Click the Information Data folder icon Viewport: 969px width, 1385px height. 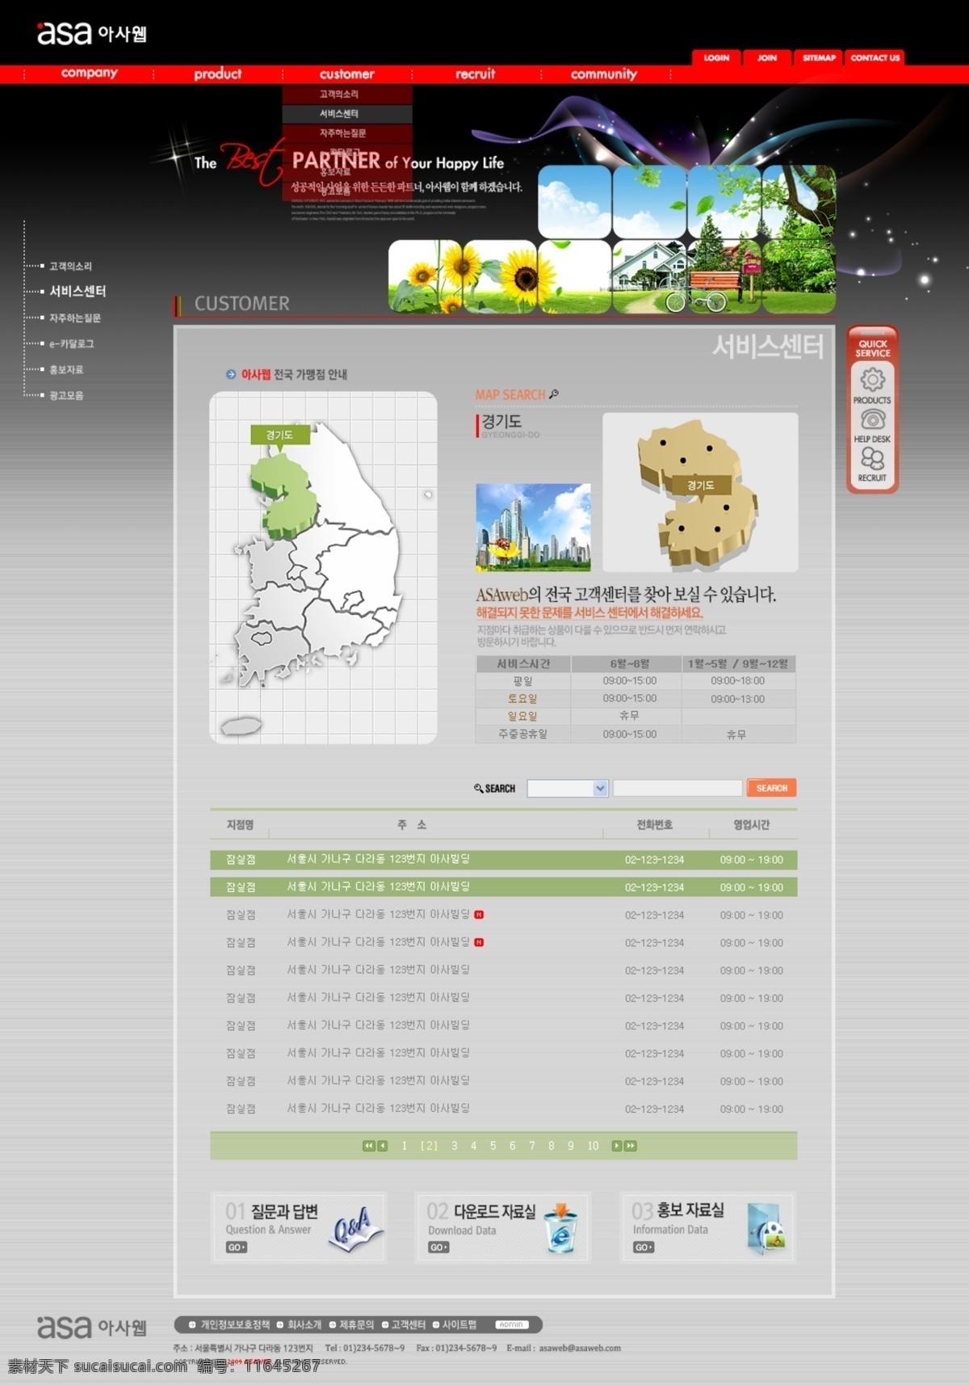tap(766, 1228)
